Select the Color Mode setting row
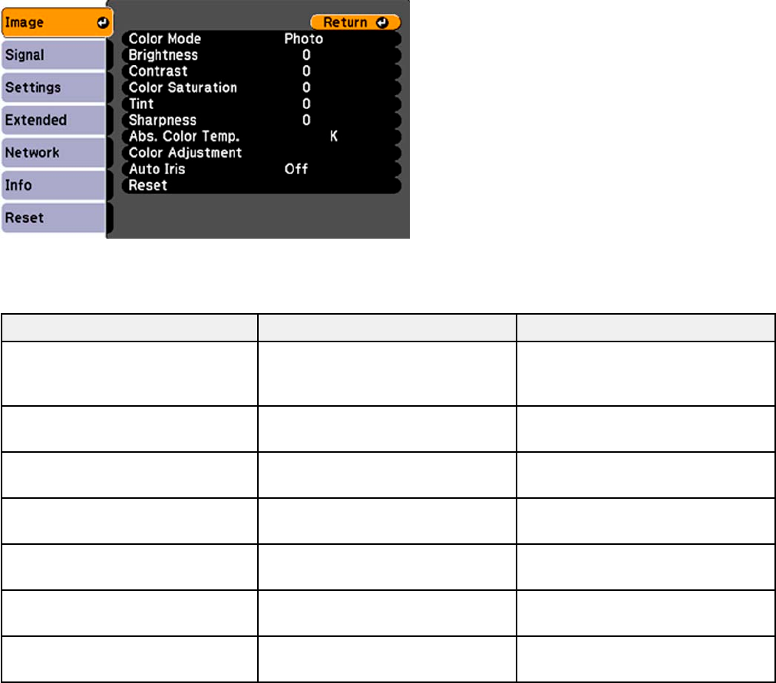The image size is (776, 683). point(261,38)
